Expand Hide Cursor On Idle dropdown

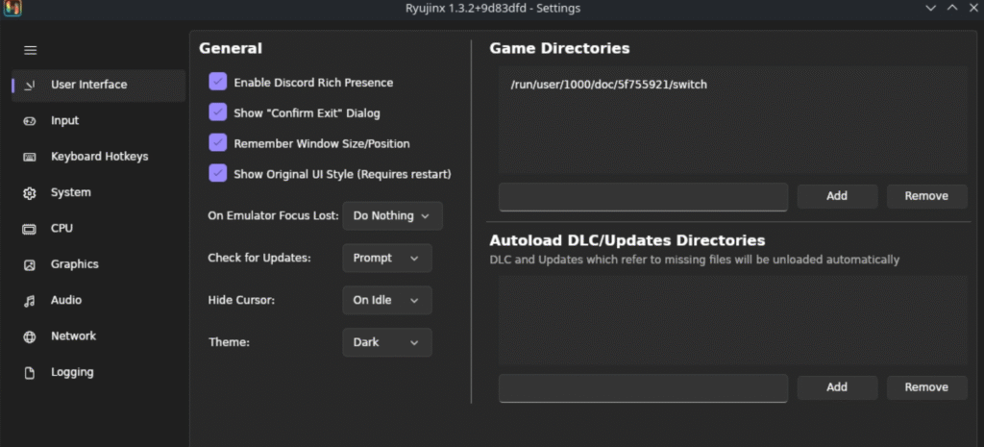pyautogui.click(x=387, y=300)
